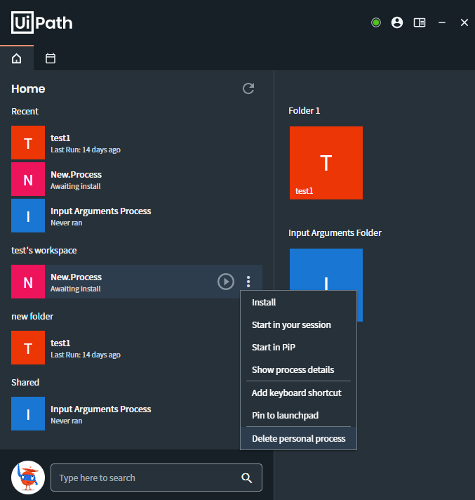The width and height of the screenshot is (475, 500).
Task: Select New.Process name under Recent
Action: 76,175
